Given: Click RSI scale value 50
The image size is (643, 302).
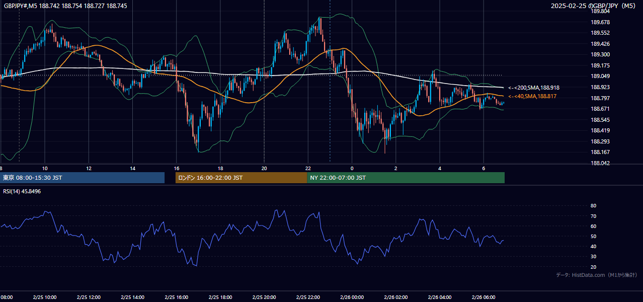Looking at the screenshot, I should (x=593, y=236).
